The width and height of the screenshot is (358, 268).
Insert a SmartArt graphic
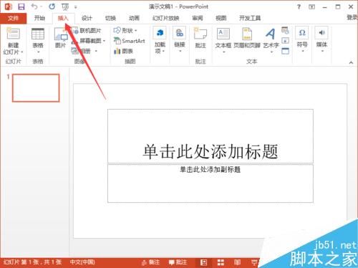(x=130, y=41)
